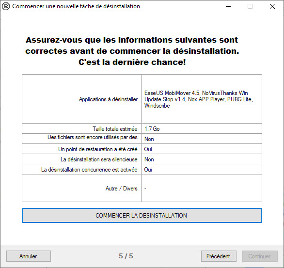
Task: Click the 'Autre / Divers' label
Action: 121,189
